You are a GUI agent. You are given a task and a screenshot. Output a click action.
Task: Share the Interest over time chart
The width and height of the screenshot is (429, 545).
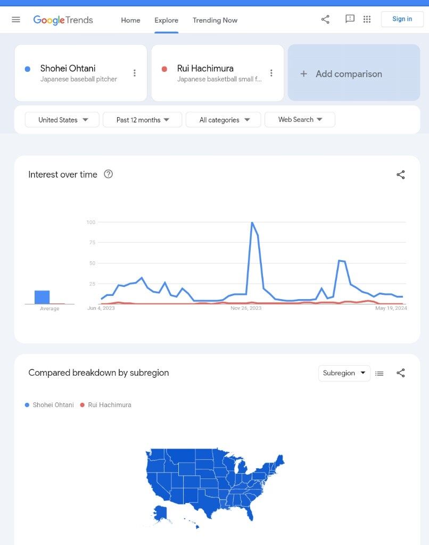point(401,175)
